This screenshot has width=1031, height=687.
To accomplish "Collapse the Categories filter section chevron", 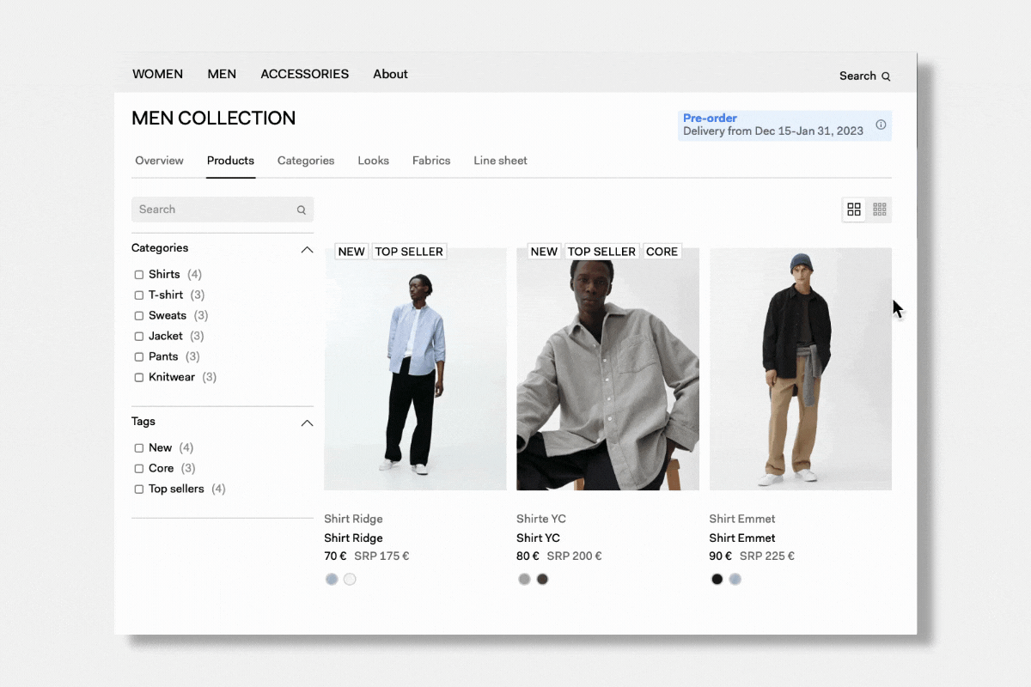I will [307, 250].
